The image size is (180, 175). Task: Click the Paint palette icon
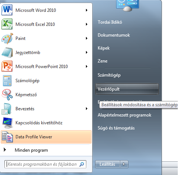tap(7, 38)
